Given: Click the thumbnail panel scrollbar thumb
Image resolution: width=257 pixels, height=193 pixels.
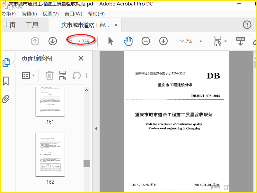Looking at the screenshot, I should (86, 163).
